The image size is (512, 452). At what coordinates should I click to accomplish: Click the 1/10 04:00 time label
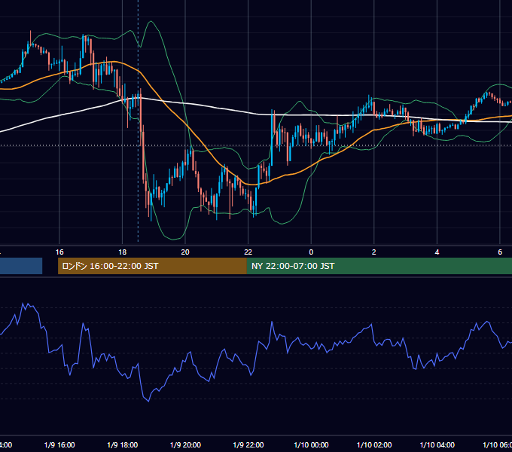click(437, 444)
